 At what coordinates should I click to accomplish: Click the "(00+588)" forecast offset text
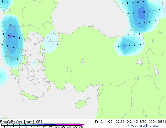157,122
